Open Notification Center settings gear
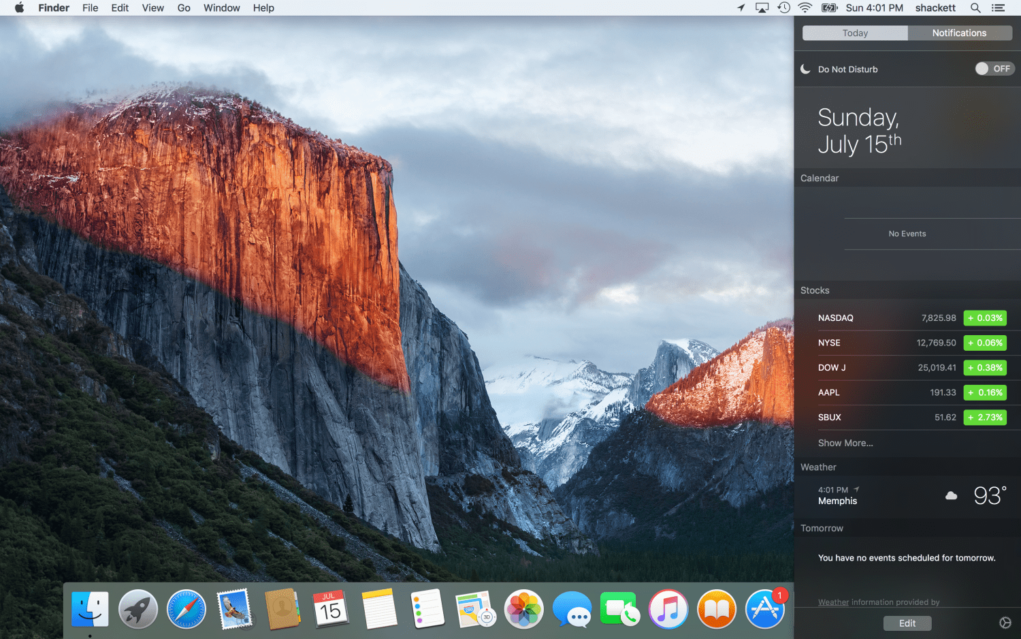Image resolution: width=1021 pixels, height=639 pixels. [1005, 623]
